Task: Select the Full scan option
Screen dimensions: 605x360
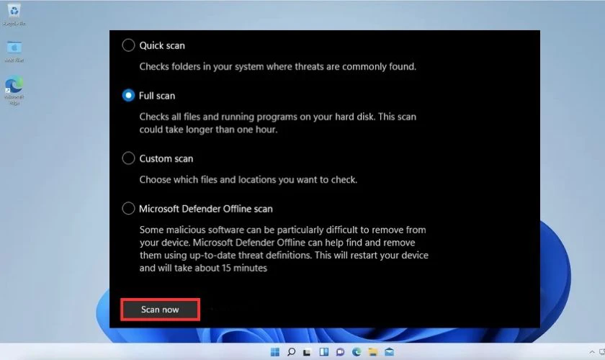Action: (x=128, y=95)
